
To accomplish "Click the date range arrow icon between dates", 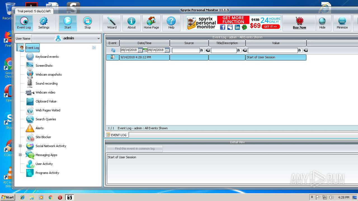I will click(x=145, y=50).
